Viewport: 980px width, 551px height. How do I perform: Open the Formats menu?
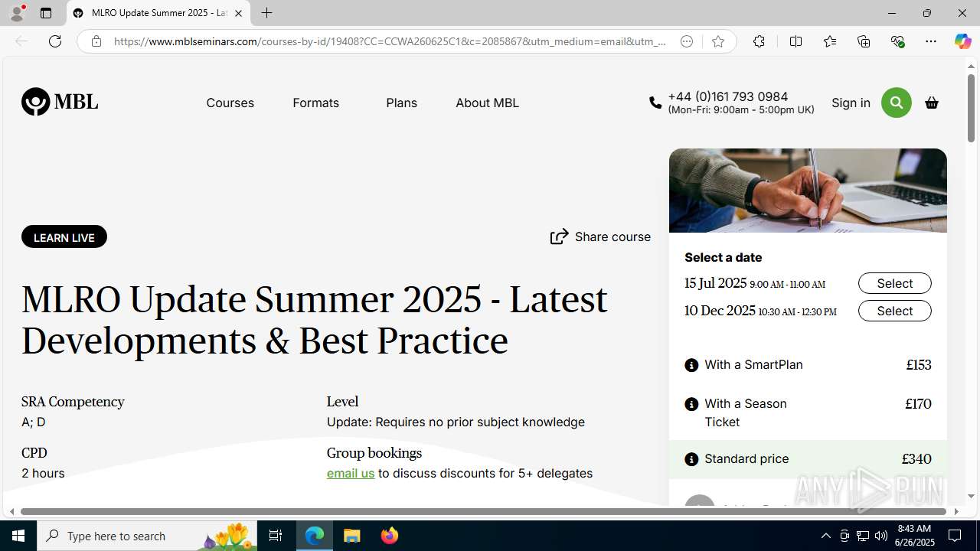315,103
